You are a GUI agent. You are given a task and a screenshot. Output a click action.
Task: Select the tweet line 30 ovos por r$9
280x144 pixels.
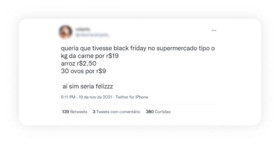coord(83,71)
